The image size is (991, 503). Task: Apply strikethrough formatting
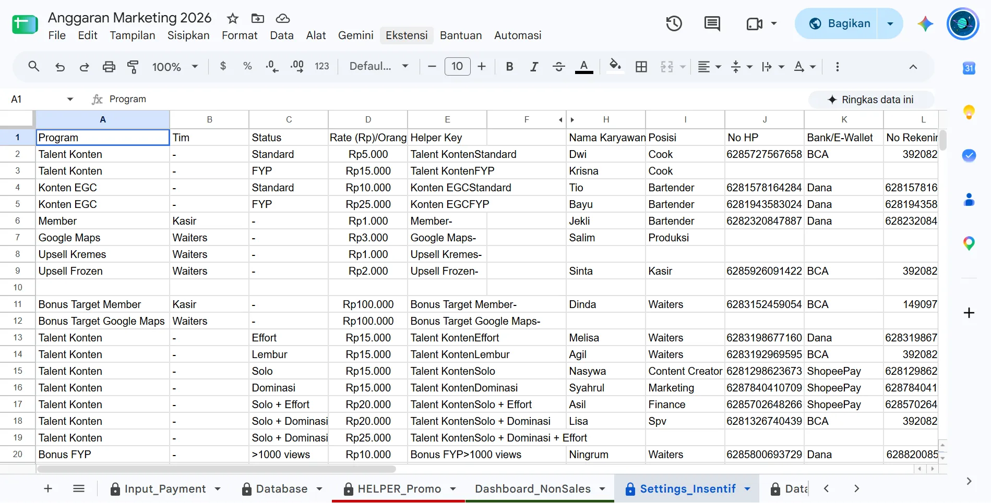[x=558, y=67]
